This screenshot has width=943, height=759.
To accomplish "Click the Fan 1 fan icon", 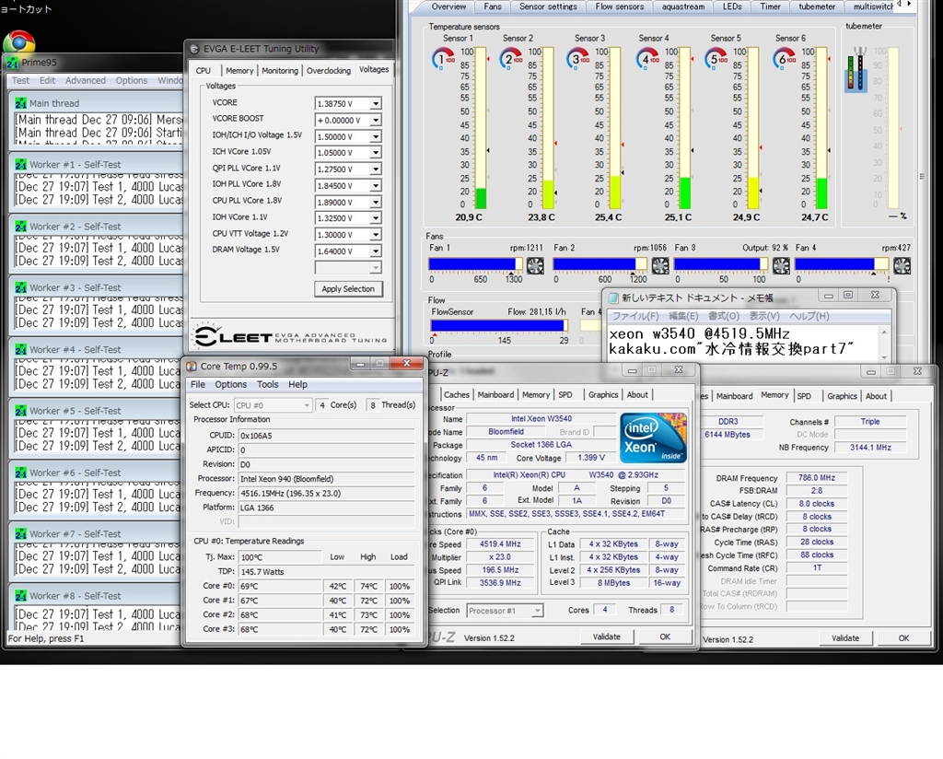I will (535, 265).
